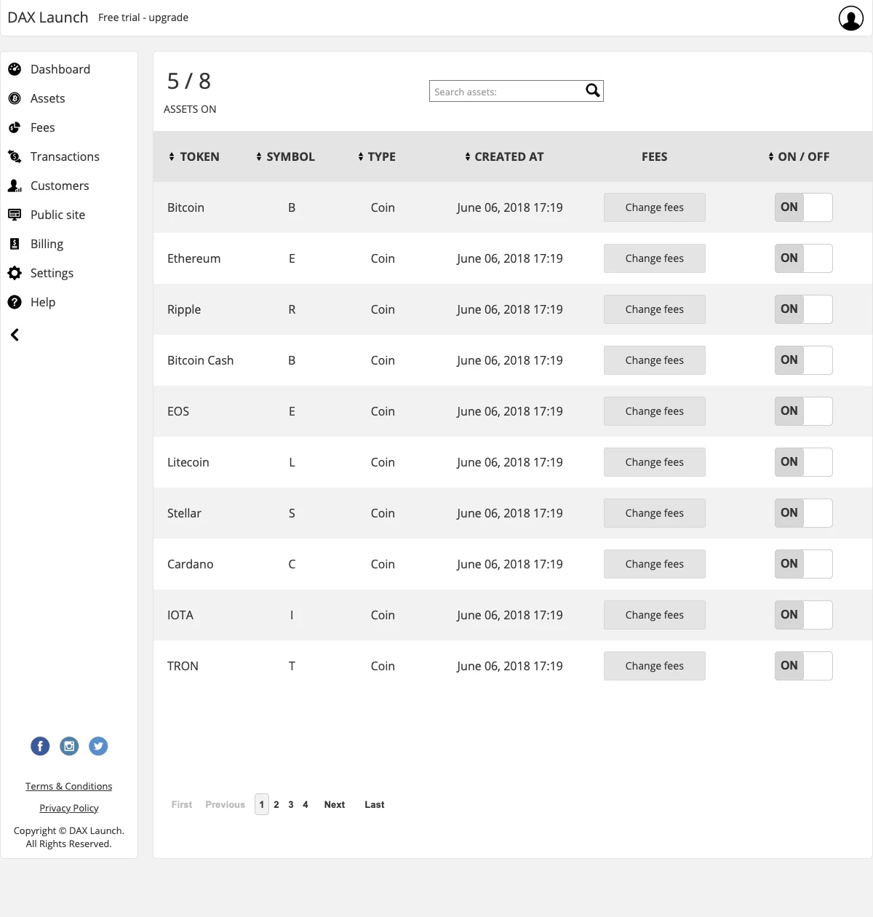Open the Instagram social icon
Screen dimensions: 873x917
coord(69,746)
